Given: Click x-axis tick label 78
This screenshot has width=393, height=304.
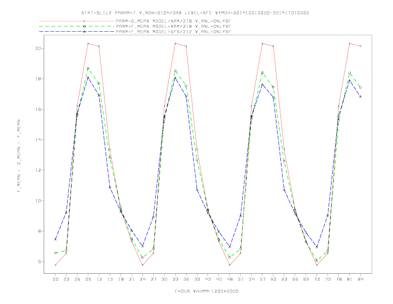Looking at the screenshot, I should tap(339, 279).
